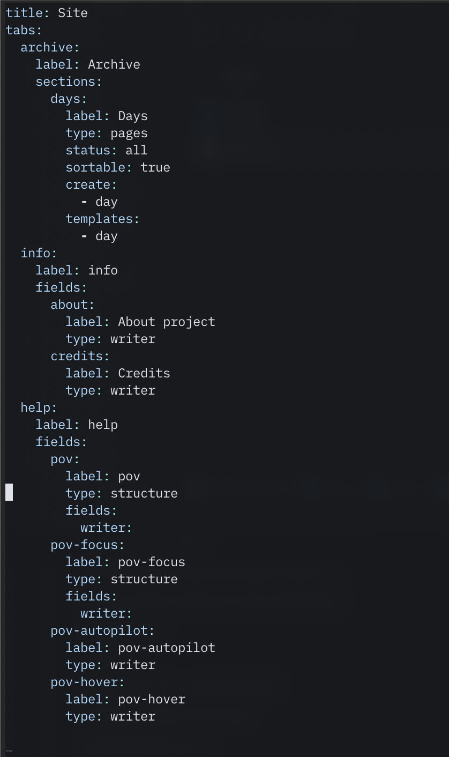Click the 'credits:' field key
Screen dimensions: 449x757
80,356
